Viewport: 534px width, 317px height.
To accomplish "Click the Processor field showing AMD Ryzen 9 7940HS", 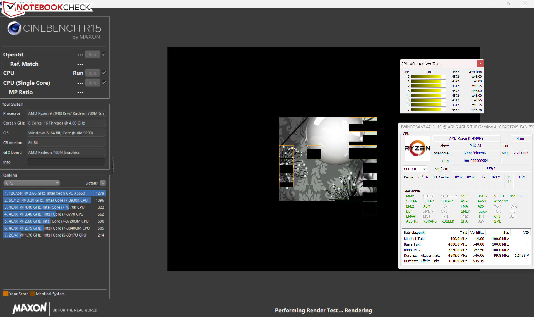I will 66,113.
